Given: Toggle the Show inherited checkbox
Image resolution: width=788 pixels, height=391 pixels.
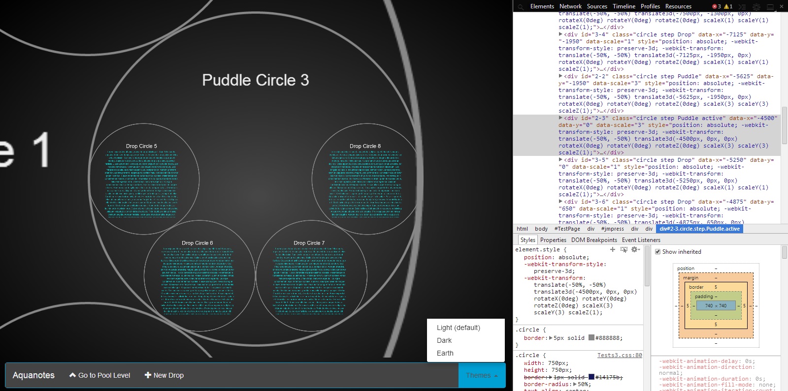Looking at the screenshot, I should pyautogui.click(x=657, y=252).
